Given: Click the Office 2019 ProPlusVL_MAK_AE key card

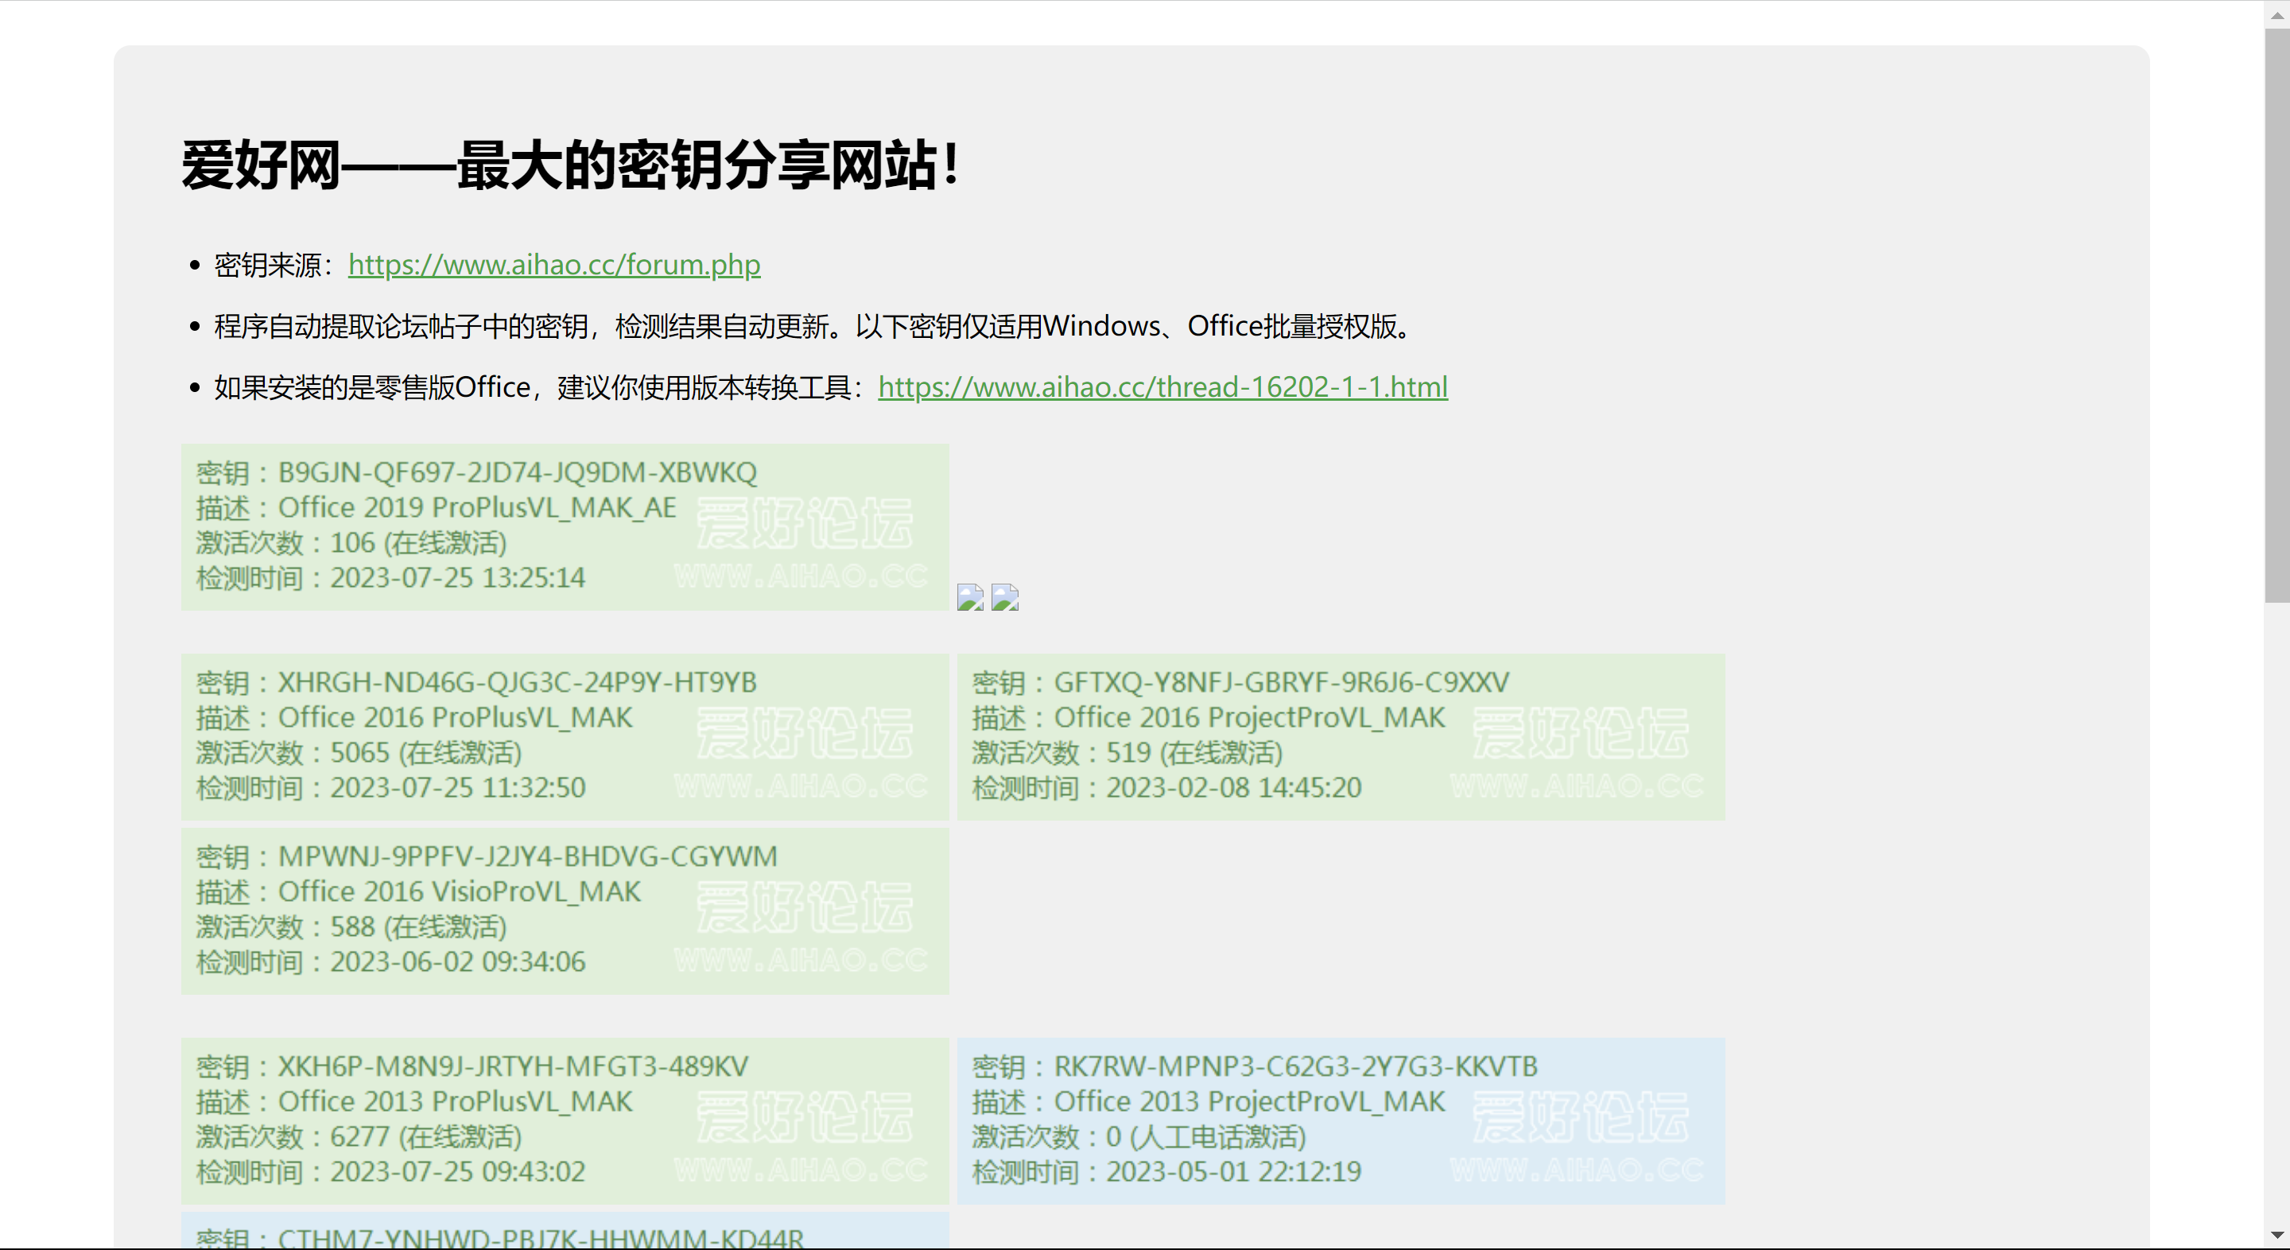Looking at the screenshot, I should pos(565,527).
